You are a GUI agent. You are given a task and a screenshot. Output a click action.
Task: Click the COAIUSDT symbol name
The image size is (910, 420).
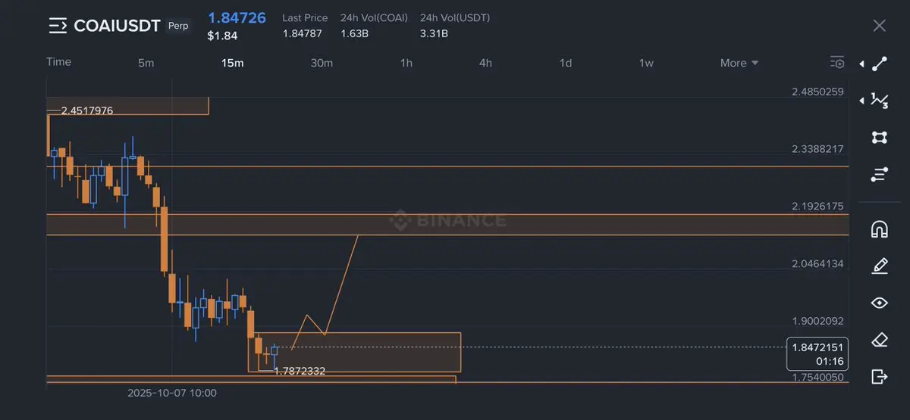(x=117, y=26)
